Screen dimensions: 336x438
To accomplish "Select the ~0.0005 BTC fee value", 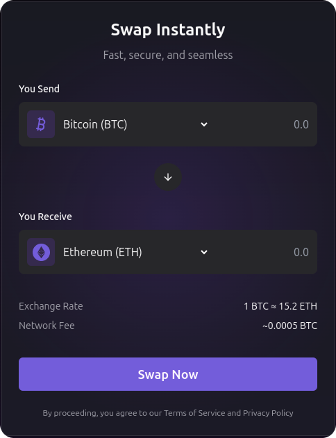I will coord(290,326).
